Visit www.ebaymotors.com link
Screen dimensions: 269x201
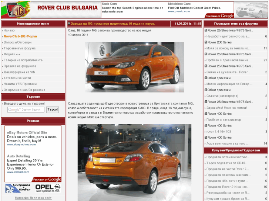[x=21, y=145]
